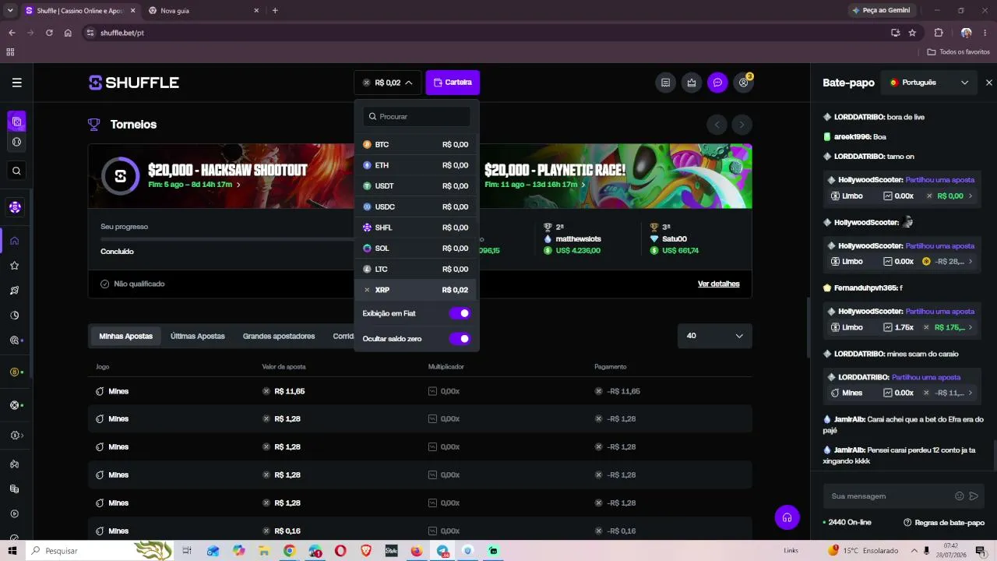The height and width of the screenshot is (561, 997).
Task: Click the Shuffle logo
Action: [x=134, y=83]
